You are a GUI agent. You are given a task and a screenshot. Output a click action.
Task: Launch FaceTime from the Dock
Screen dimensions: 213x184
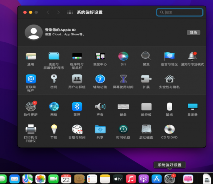[x=53, y=179]
